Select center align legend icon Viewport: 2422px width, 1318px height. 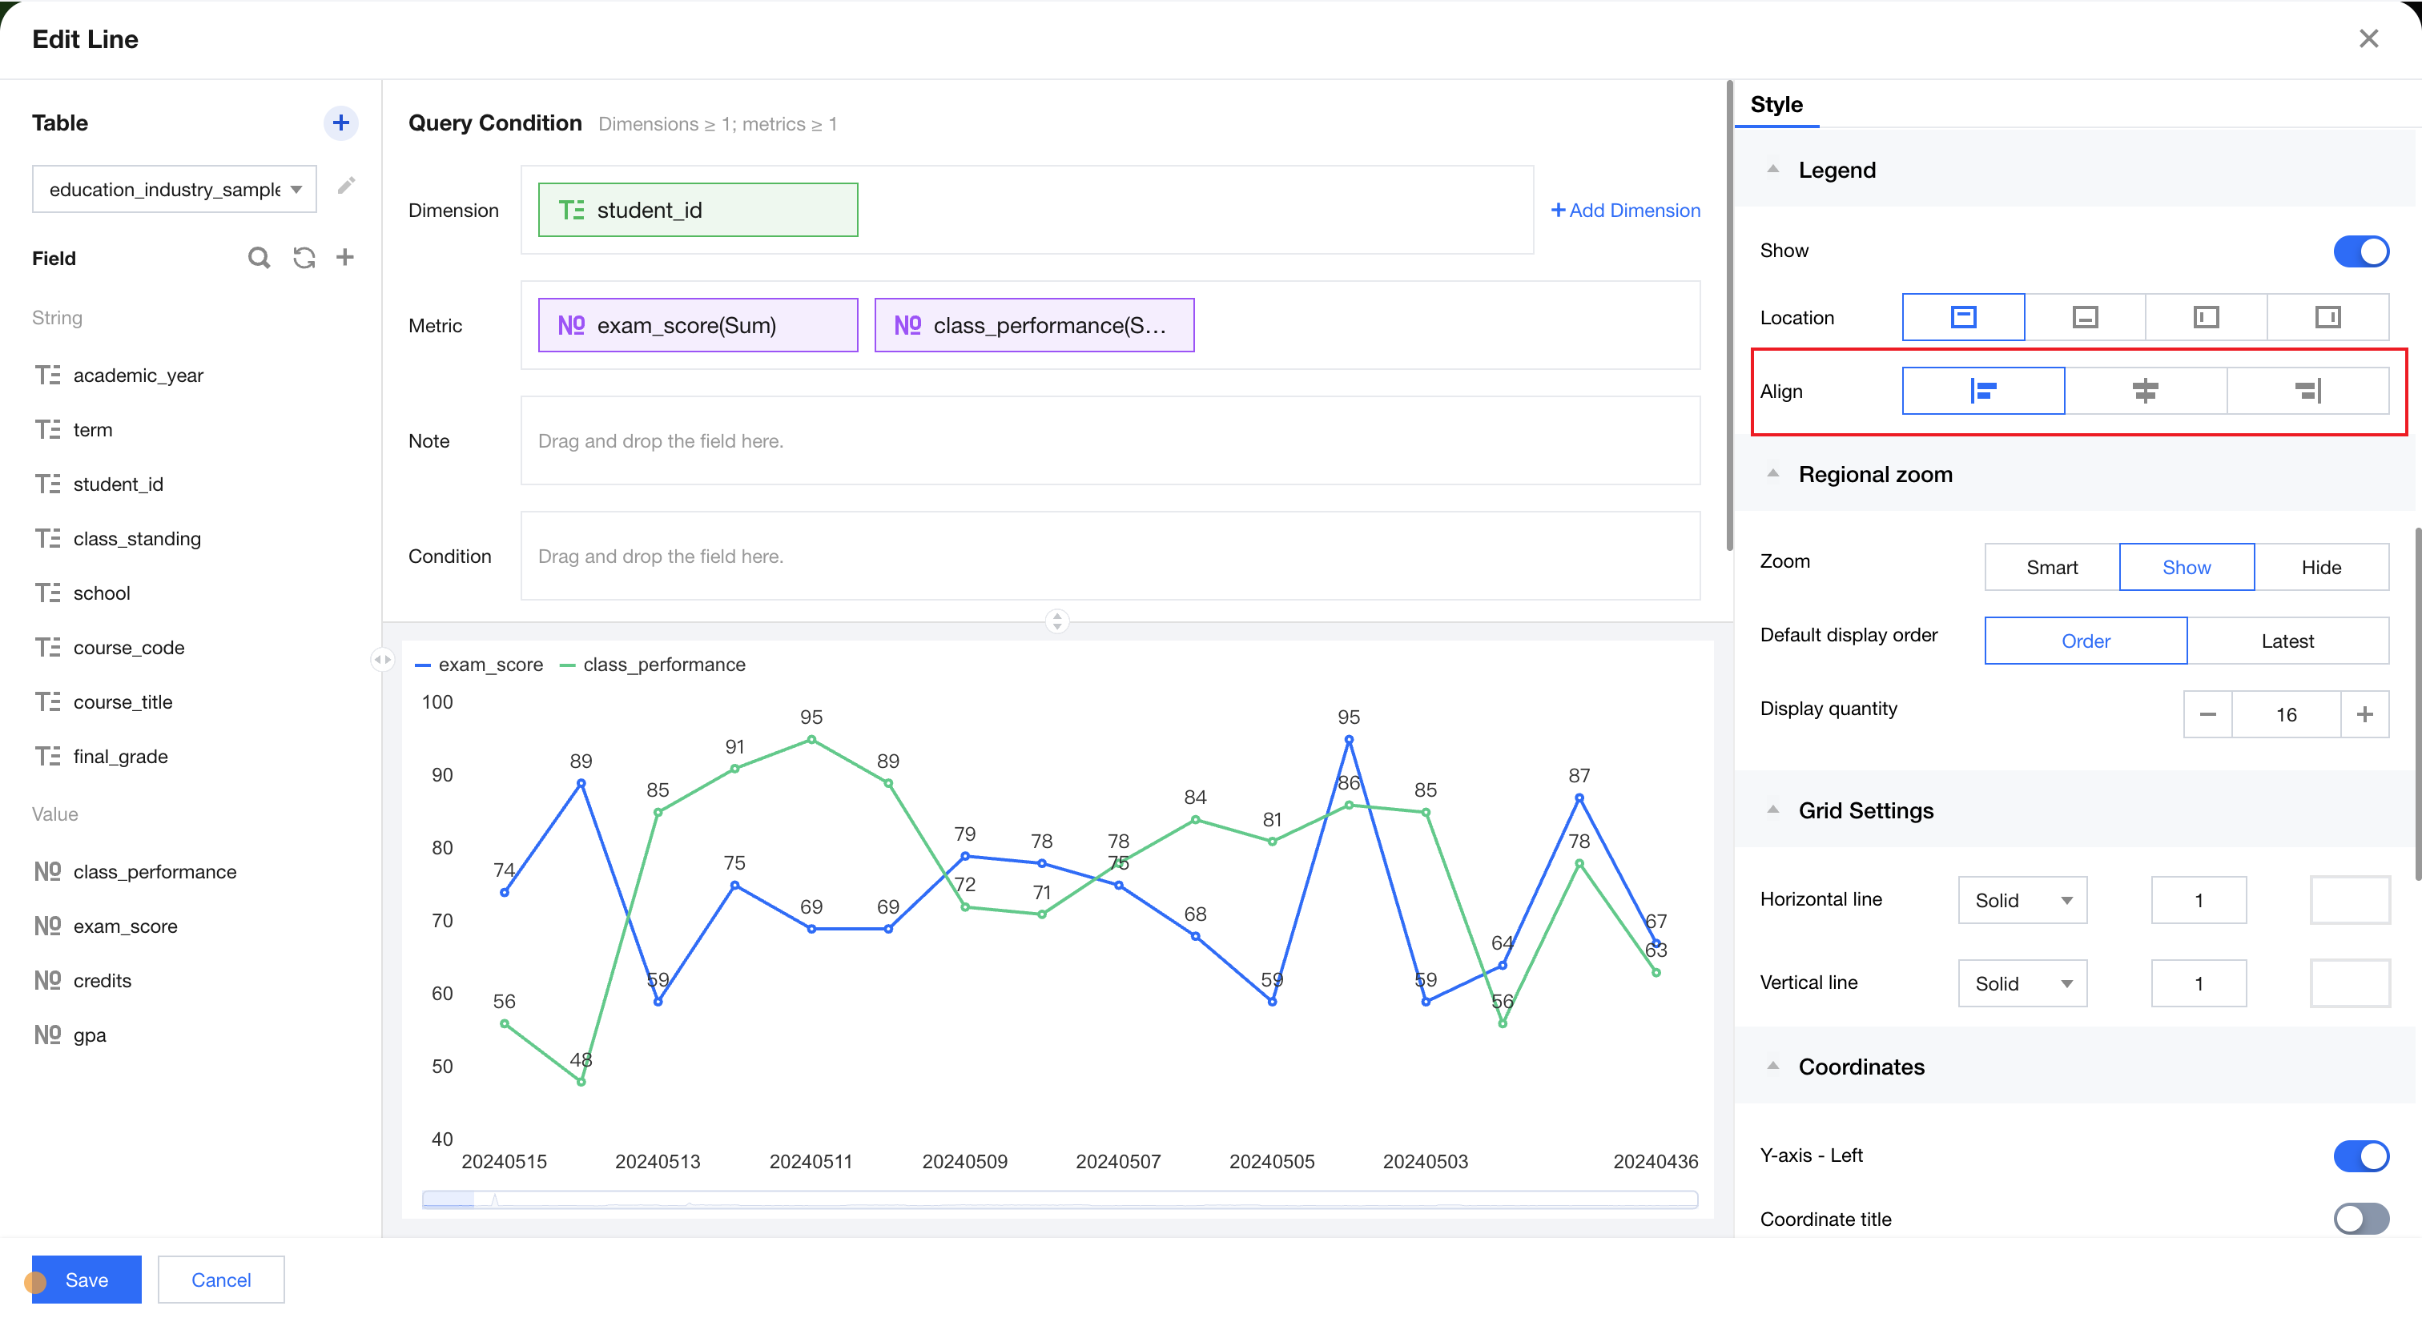click(2145, 391)
